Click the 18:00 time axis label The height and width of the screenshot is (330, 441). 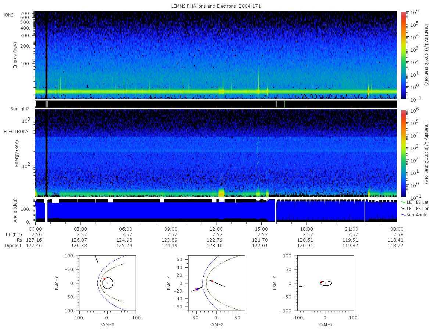coord(306,229)
